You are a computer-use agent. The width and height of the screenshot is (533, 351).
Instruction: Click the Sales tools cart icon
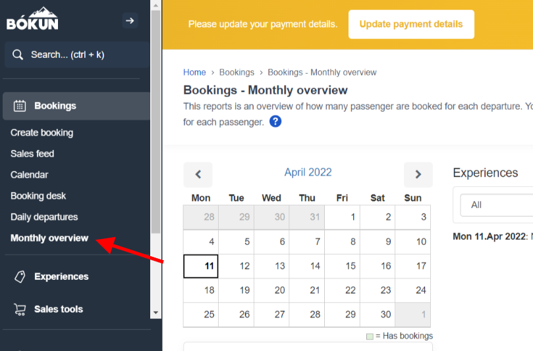pos(20,310)
